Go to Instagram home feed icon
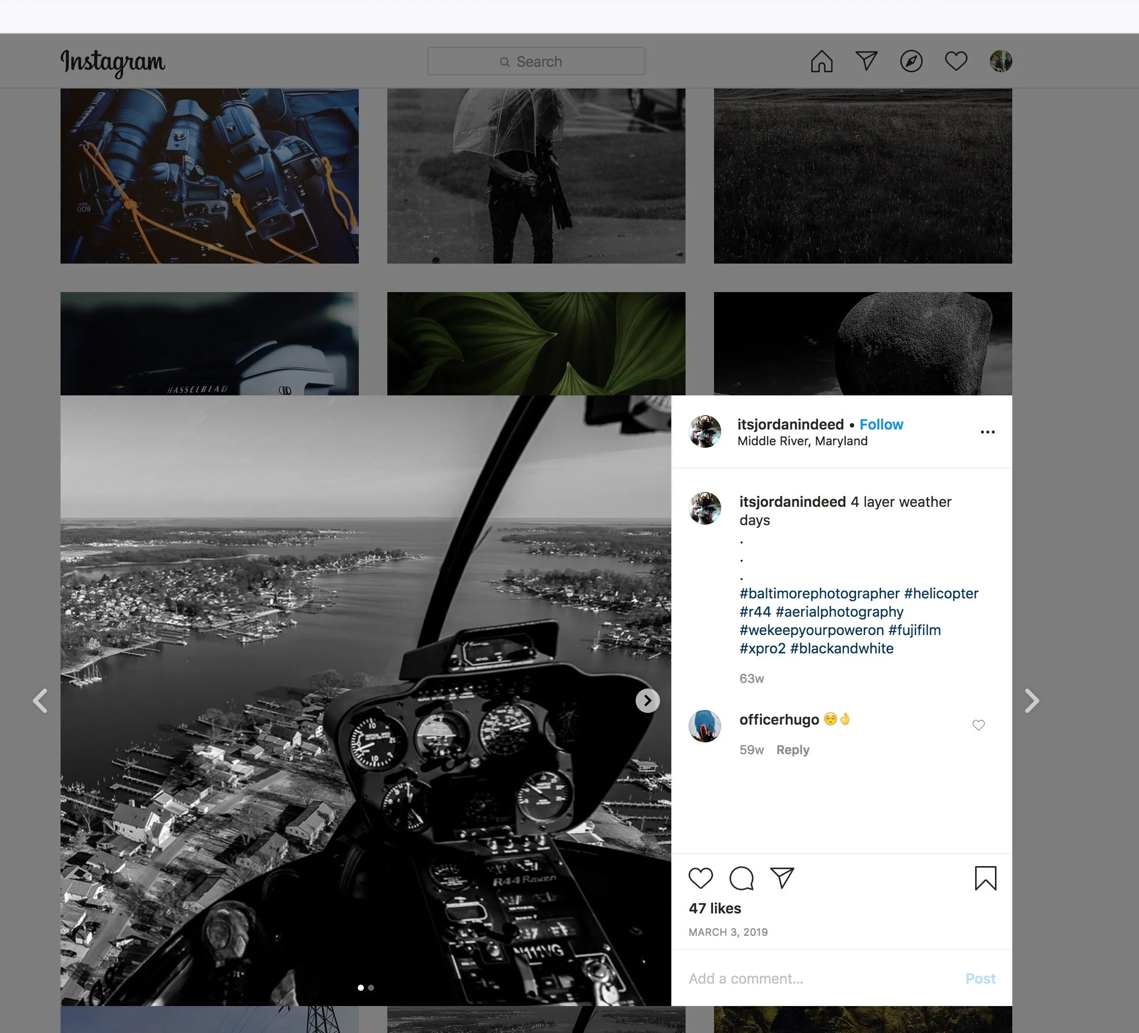 [x=821, y=61]
